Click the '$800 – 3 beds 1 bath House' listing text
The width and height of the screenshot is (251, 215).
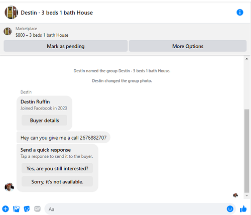pos(42,35)
